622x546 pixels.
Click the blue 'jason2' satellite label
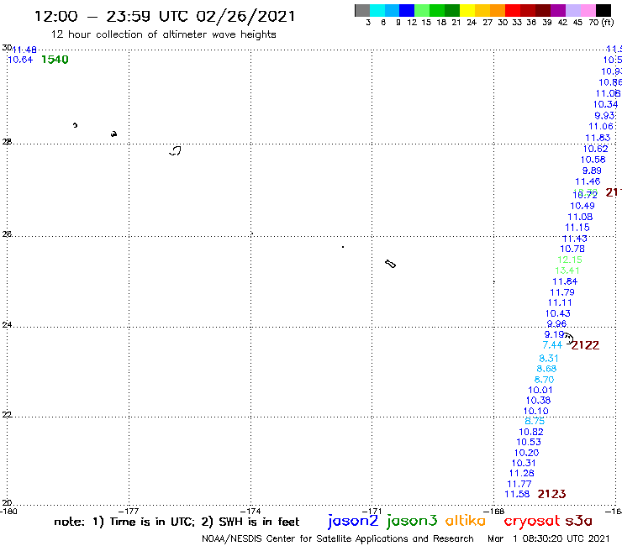point(353,521)
